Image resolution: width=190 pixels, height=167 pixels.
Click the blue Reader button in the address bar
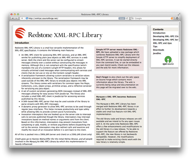[122, 18]
